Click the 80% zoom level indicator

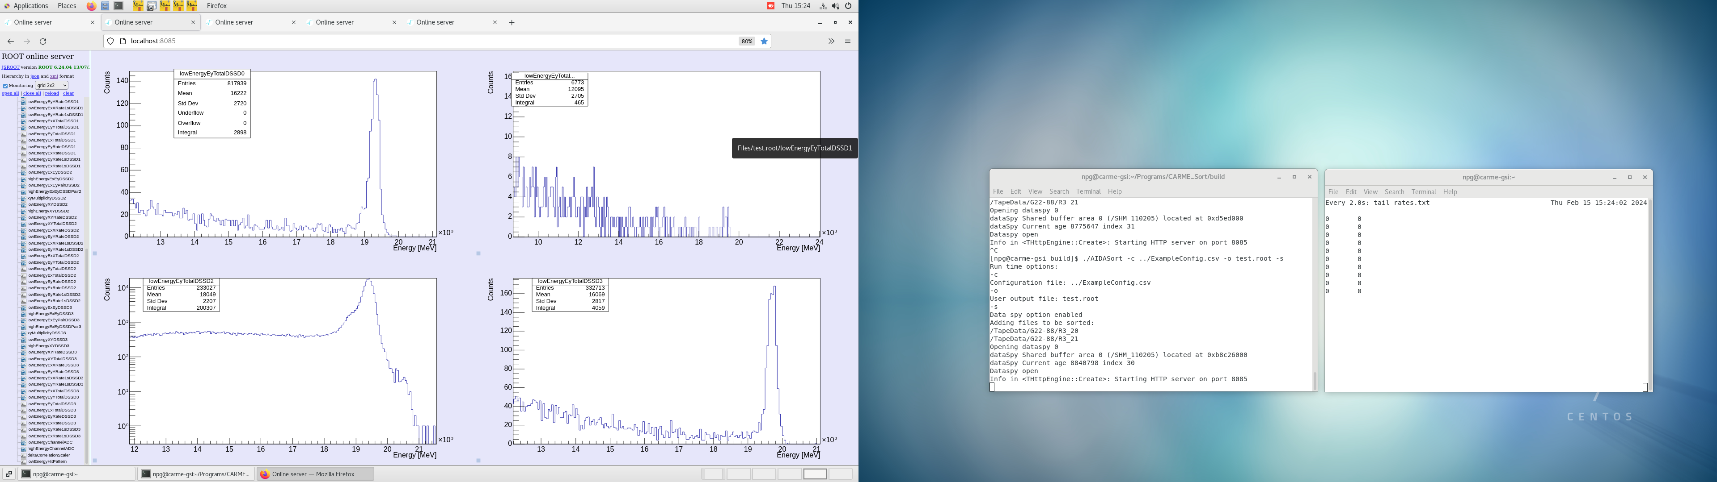[x=747, y=41]
